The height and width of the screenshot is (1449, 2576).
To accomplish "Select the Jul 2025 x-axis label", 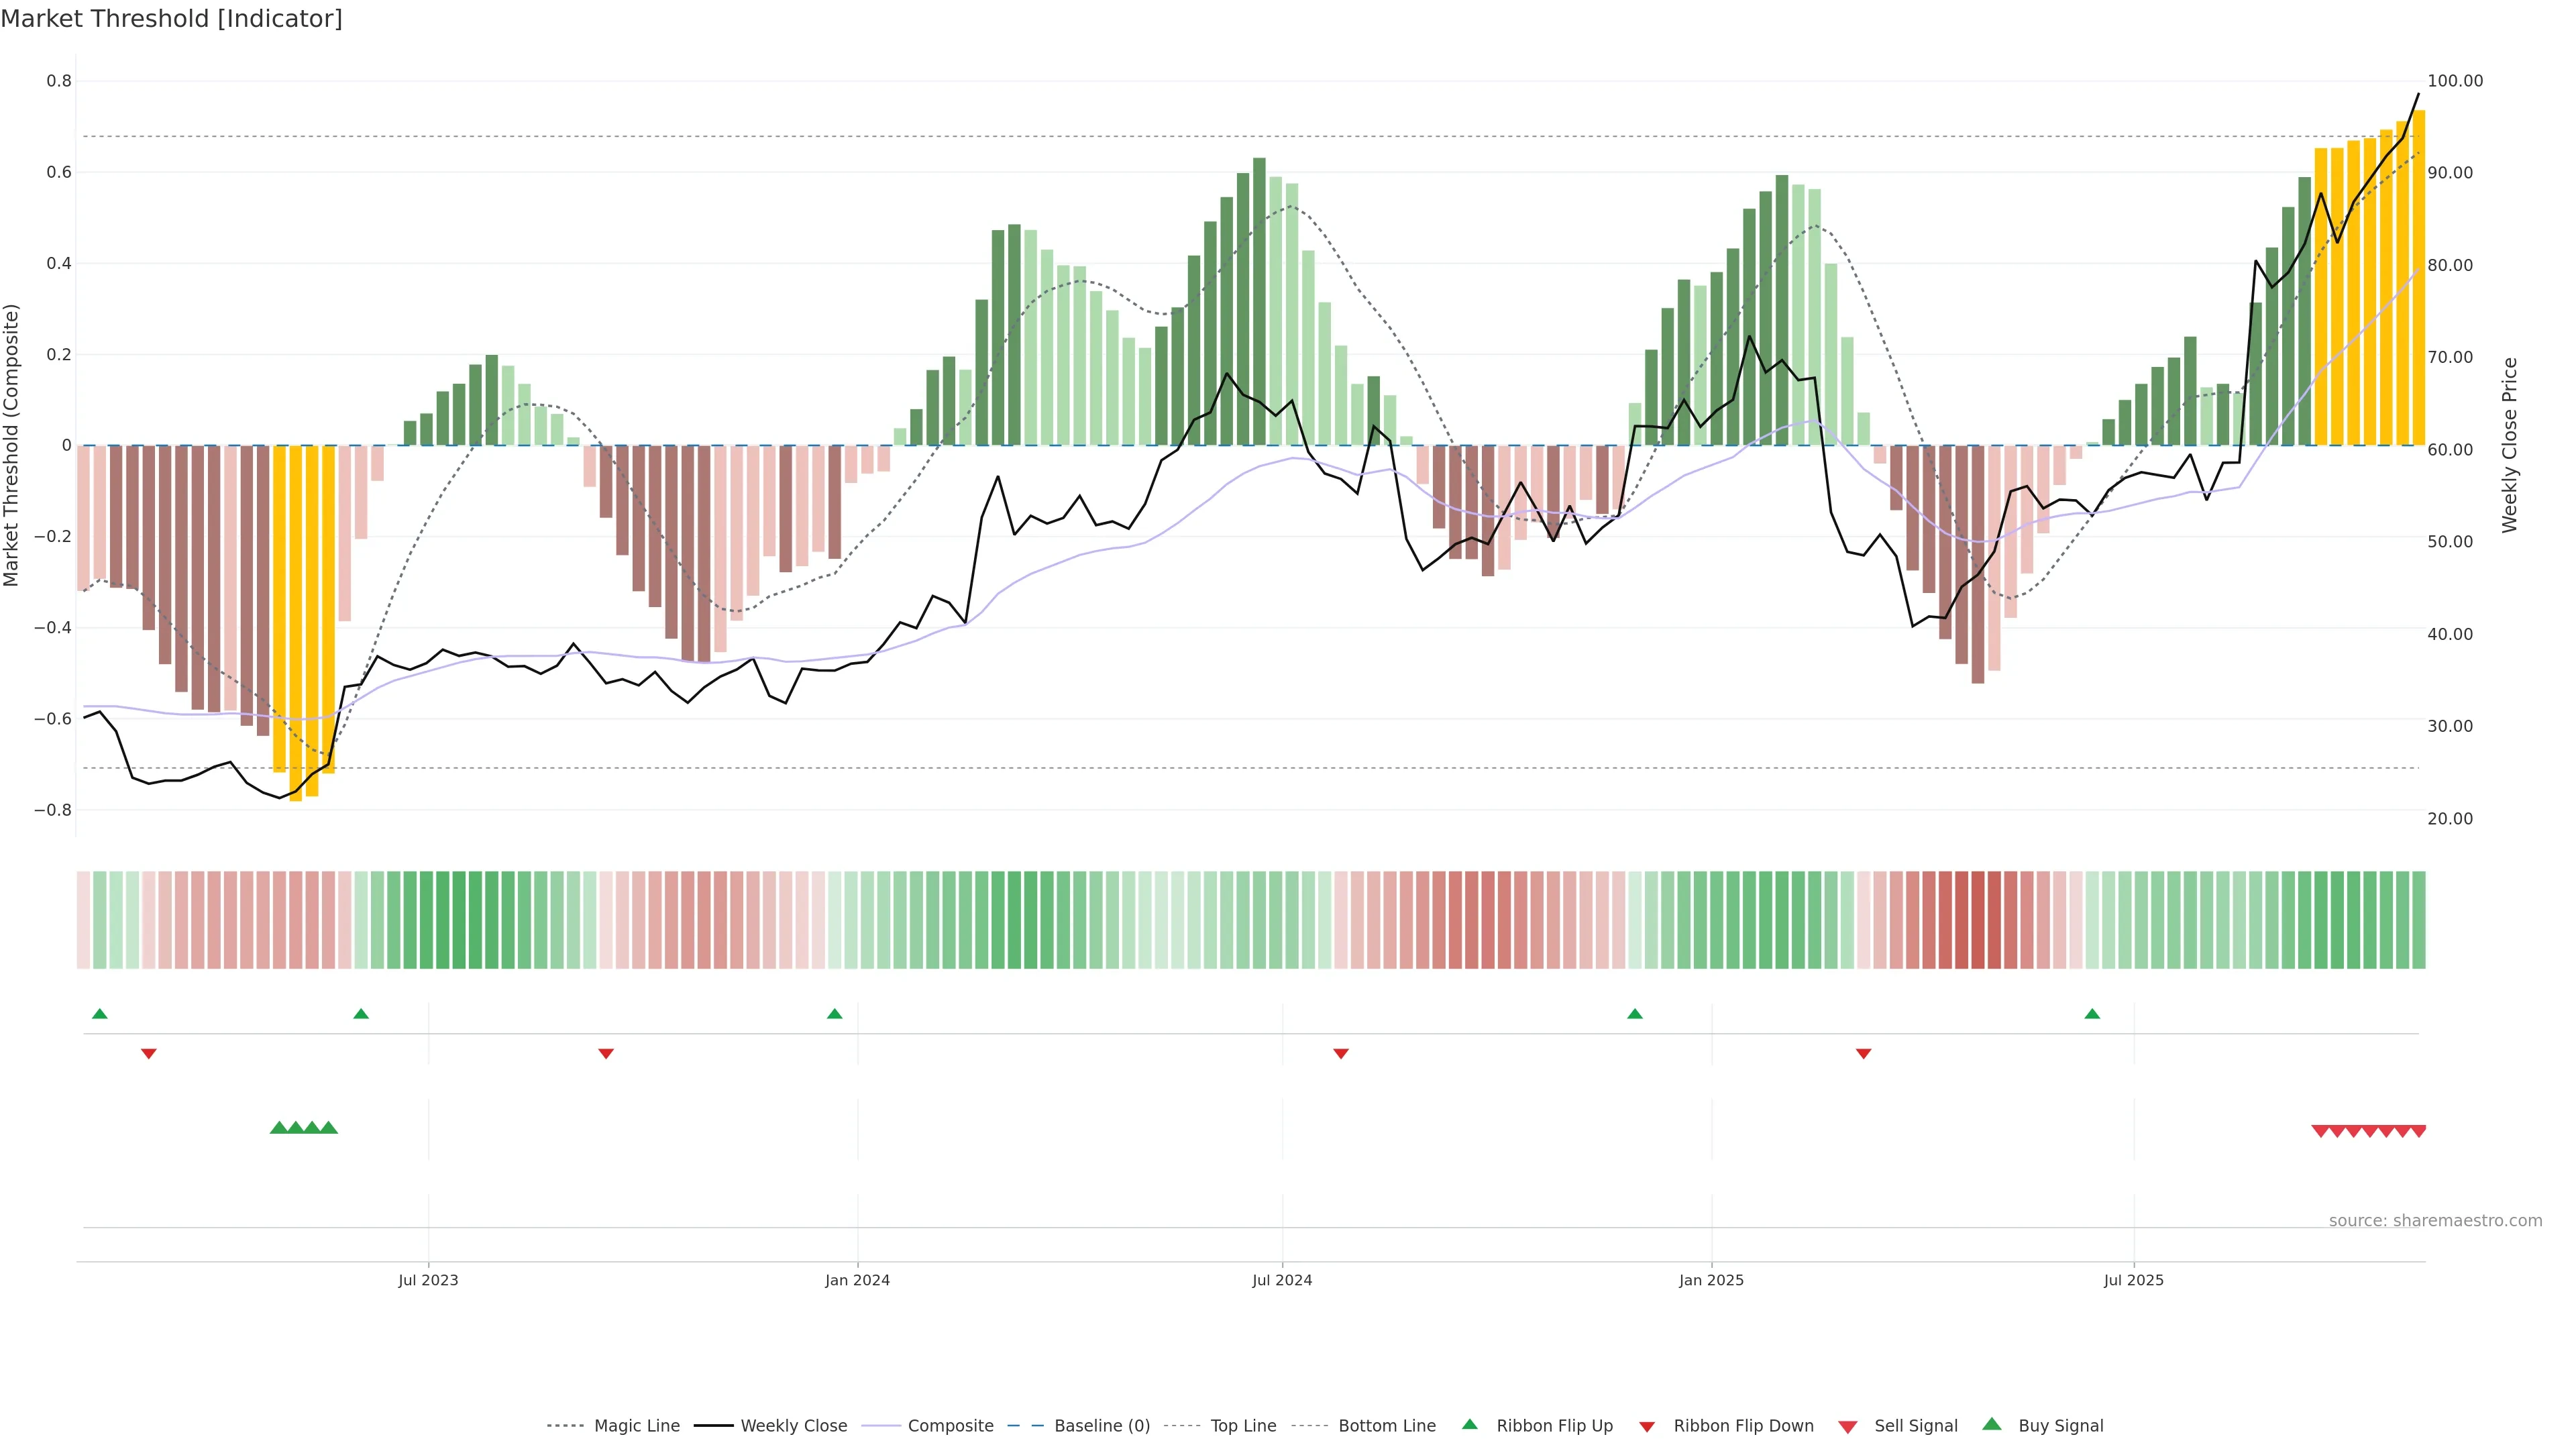I will pos(2133,1280).
